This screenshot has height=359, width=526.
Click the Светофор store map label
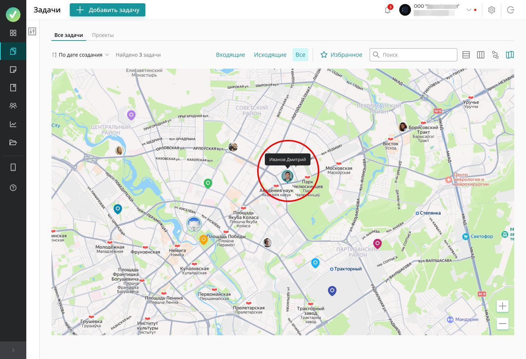coord(478,236)
